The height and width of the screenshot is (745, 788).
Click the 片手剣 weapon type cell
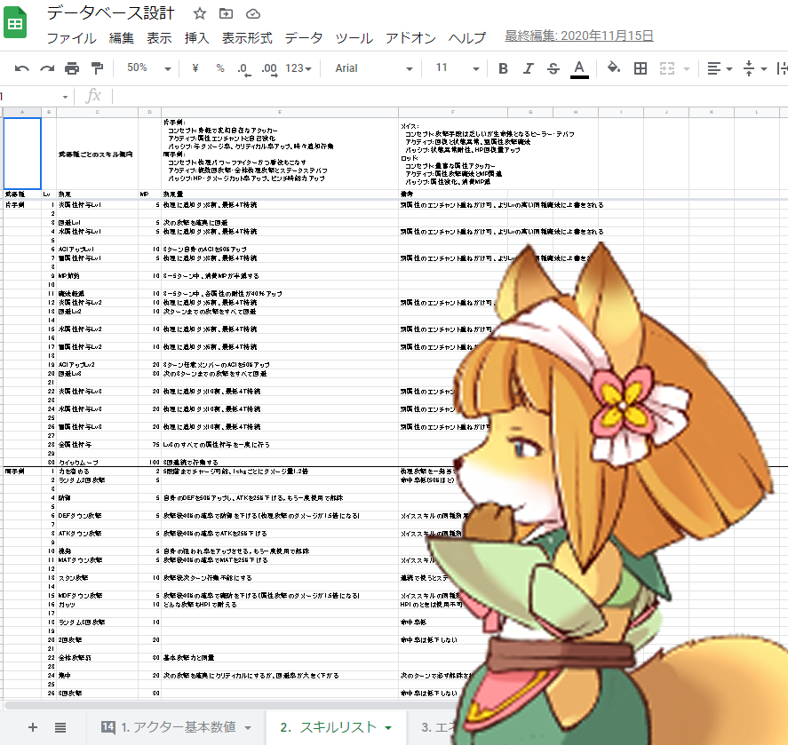coord(22,205)
